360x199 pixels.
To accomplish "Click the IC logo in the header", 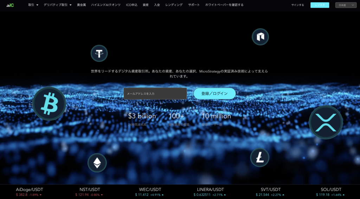I will coord(10,5).
